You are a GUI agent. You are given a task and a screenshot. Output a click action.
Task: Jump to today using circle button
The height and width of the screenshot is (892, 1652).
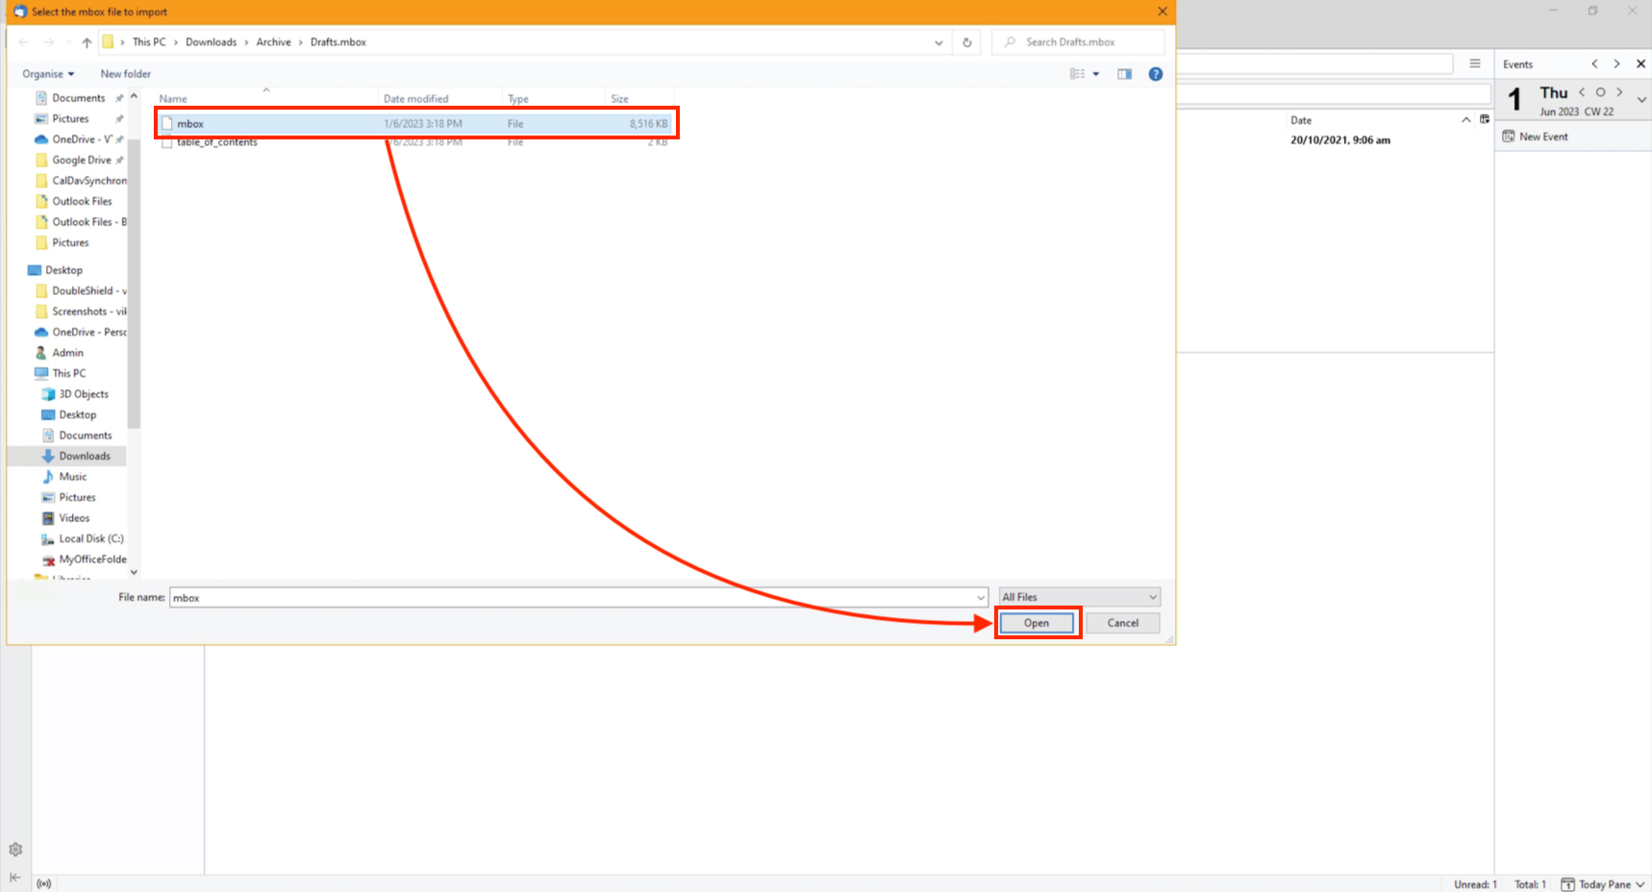[x=1600, y=92]
